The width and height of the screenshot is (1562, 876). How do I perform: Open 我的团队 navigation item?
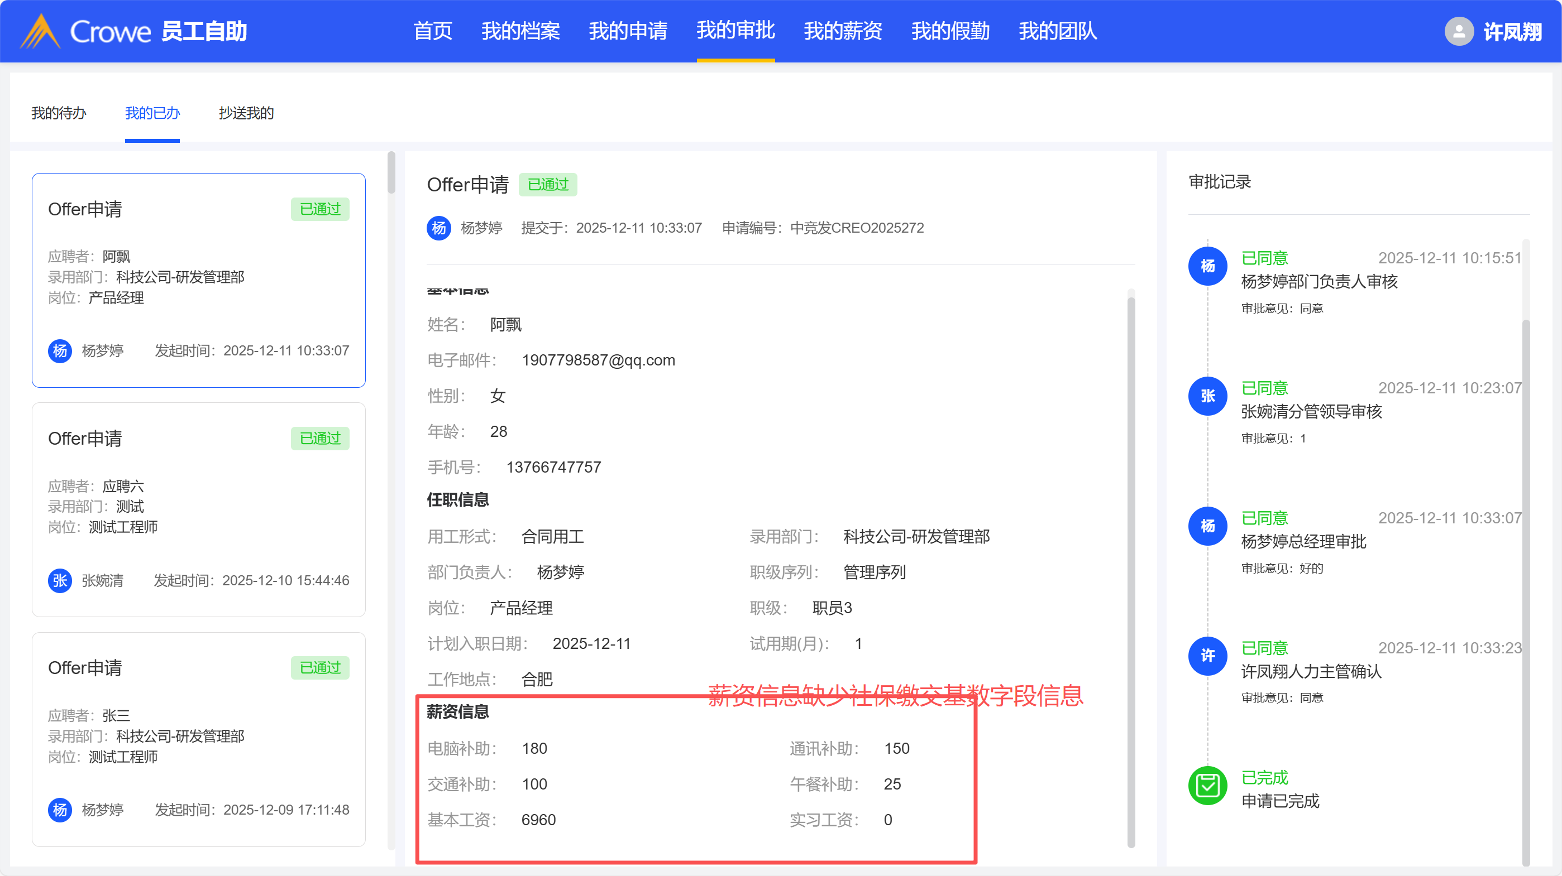1058,31
